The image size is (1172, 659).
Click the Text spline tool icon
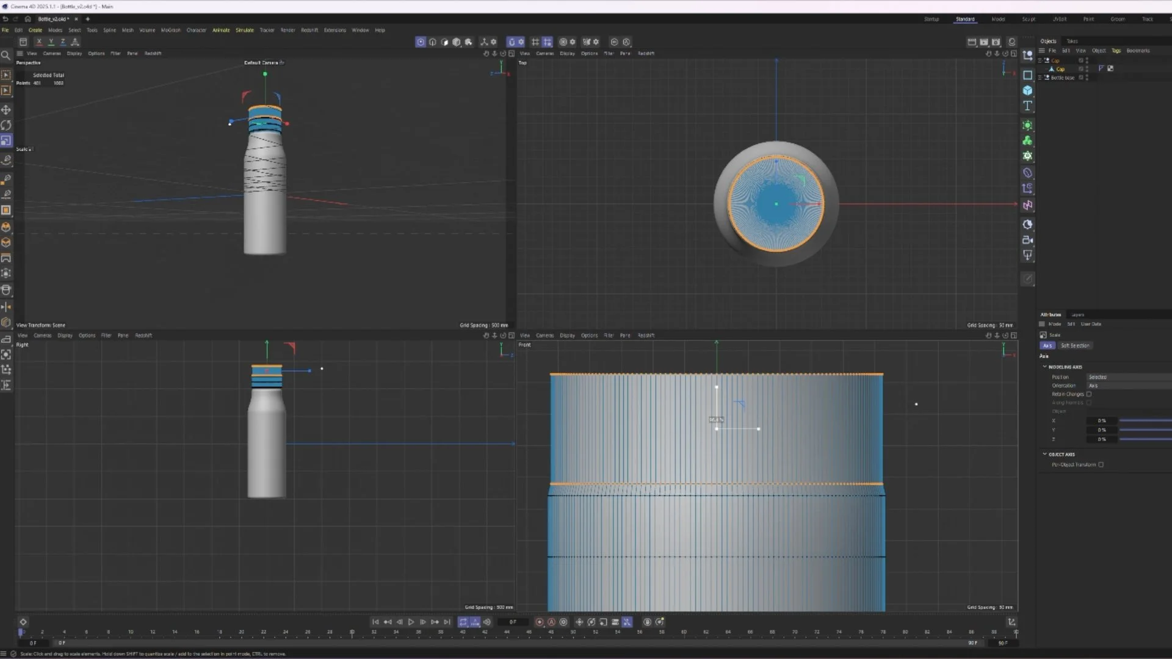tap(1027, 106)
